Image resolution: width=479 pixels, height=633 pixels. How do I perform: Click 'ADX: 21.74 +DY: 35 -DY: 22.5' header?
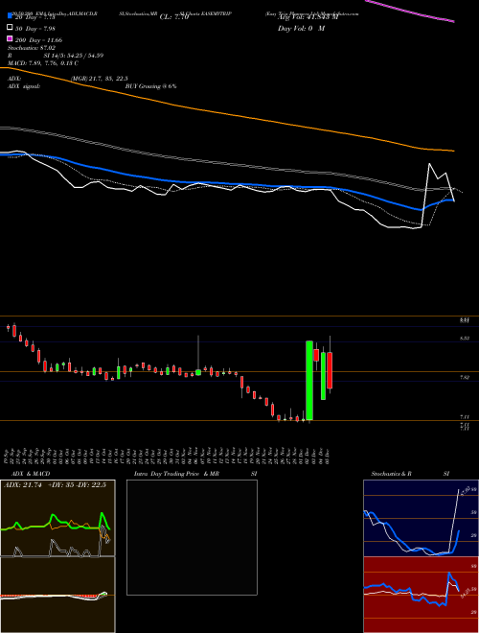[55, 485]
